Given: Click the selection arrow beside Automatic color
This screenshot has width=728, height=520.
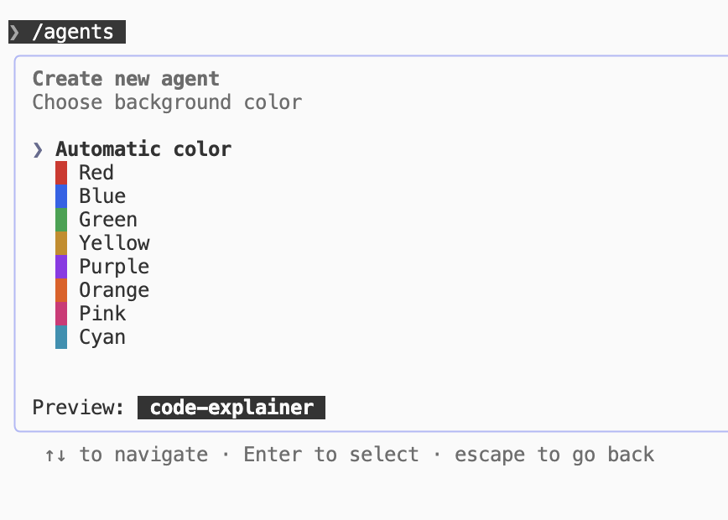Looking at the screenshot, I should [38, 149].
